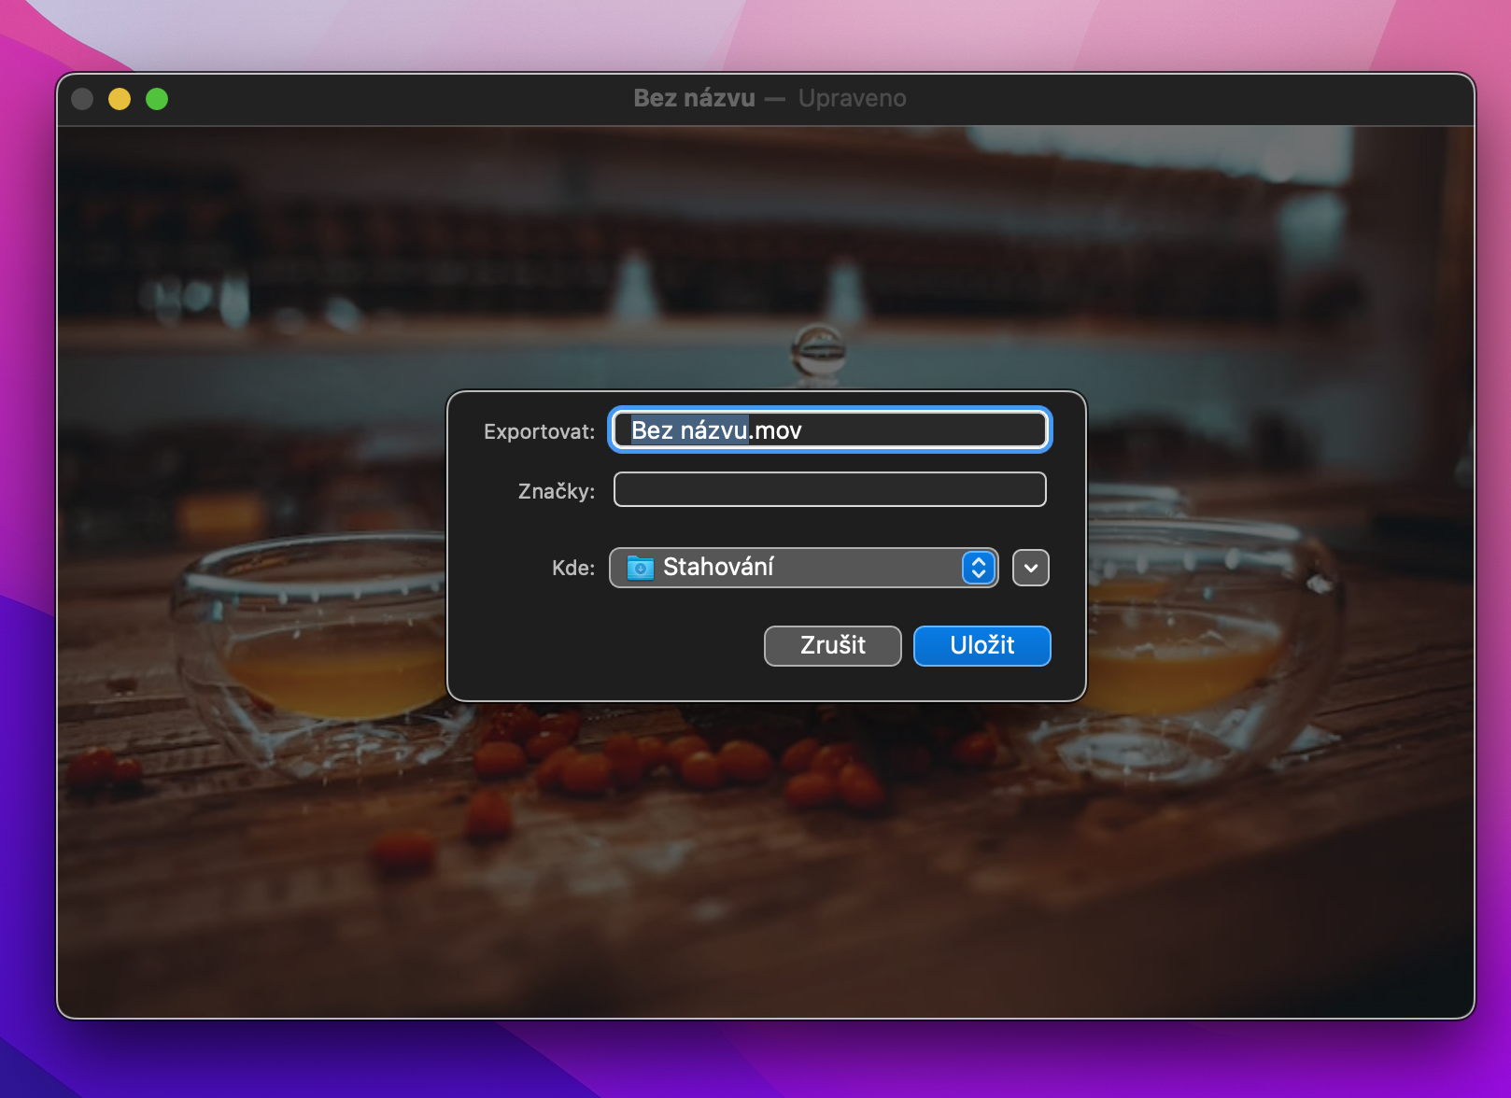Click the Značky: label
This screenshot has width=1511, height=1098.
(557, 491)
